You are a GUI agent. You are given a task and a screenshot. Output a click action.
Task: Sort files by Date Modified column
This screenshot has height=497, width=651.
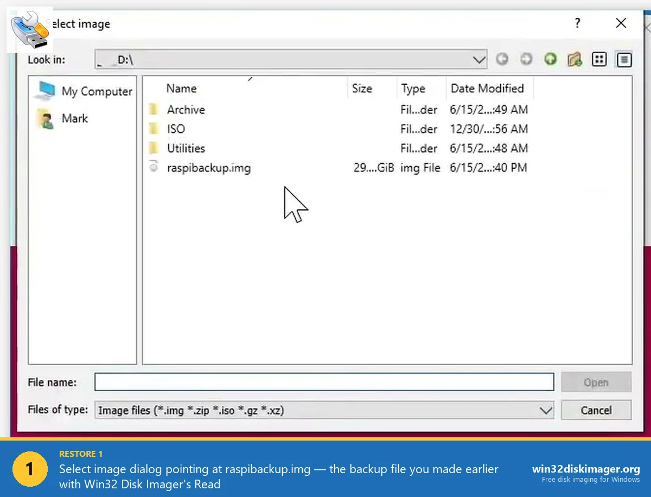pos(486,88)
